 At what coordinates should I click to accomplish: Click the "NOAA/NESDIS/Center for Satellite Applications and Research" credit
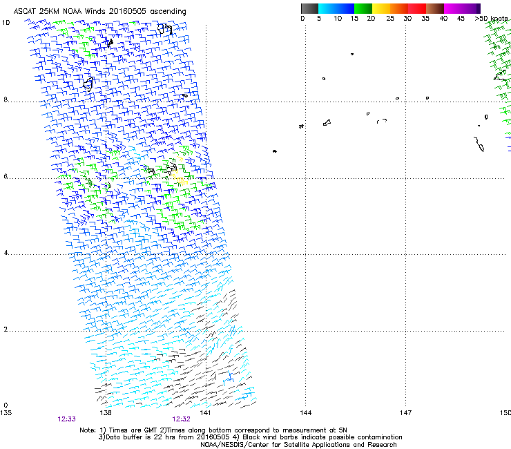click(298, 445)
